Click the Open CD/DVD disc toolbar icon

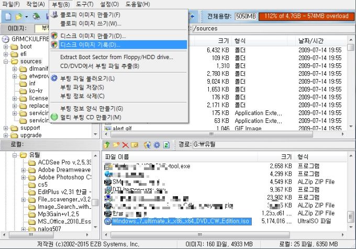click(36, 17)
